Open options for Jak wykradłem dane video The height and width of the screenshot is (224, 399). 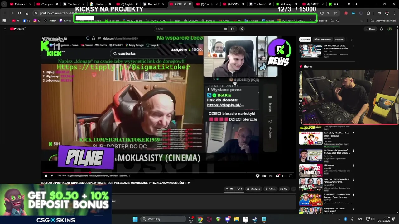tap(353, 46)
